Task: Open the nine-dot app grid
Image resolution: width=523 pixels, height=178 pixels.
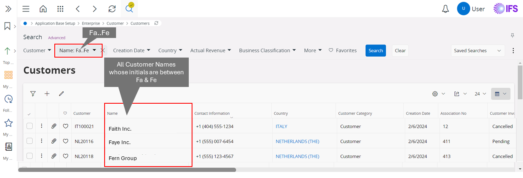Action: click(60, 9)
